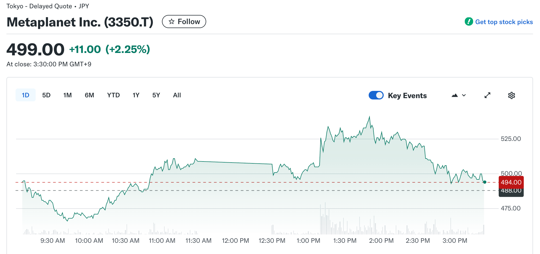Click the mountain chart type icon
The image size is (540, 254).
pos(454,95)
